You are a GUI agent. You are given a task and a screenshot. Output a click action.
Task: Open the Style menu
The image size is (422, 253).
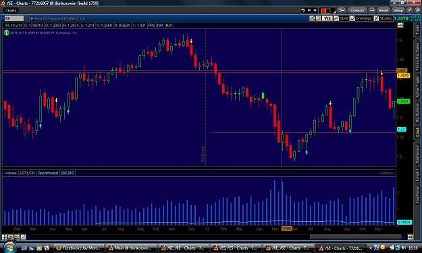point(341,18)
